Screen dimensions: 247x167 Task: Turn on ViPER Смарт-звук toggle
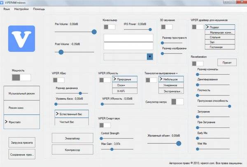[105, 125]
